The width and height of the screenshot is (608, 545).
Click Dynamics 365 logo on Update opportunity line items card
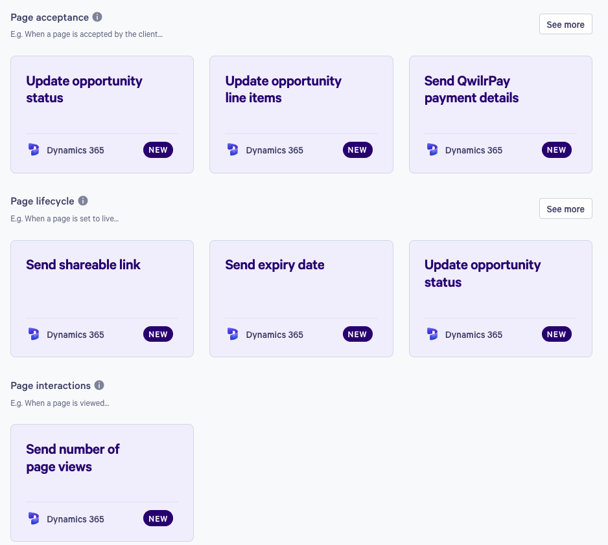(233, 150)
